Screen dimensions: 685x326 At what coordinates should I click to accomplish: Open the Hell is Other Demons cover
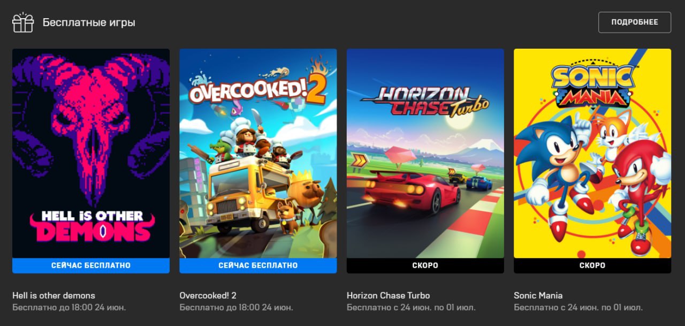tap(91, 154)
